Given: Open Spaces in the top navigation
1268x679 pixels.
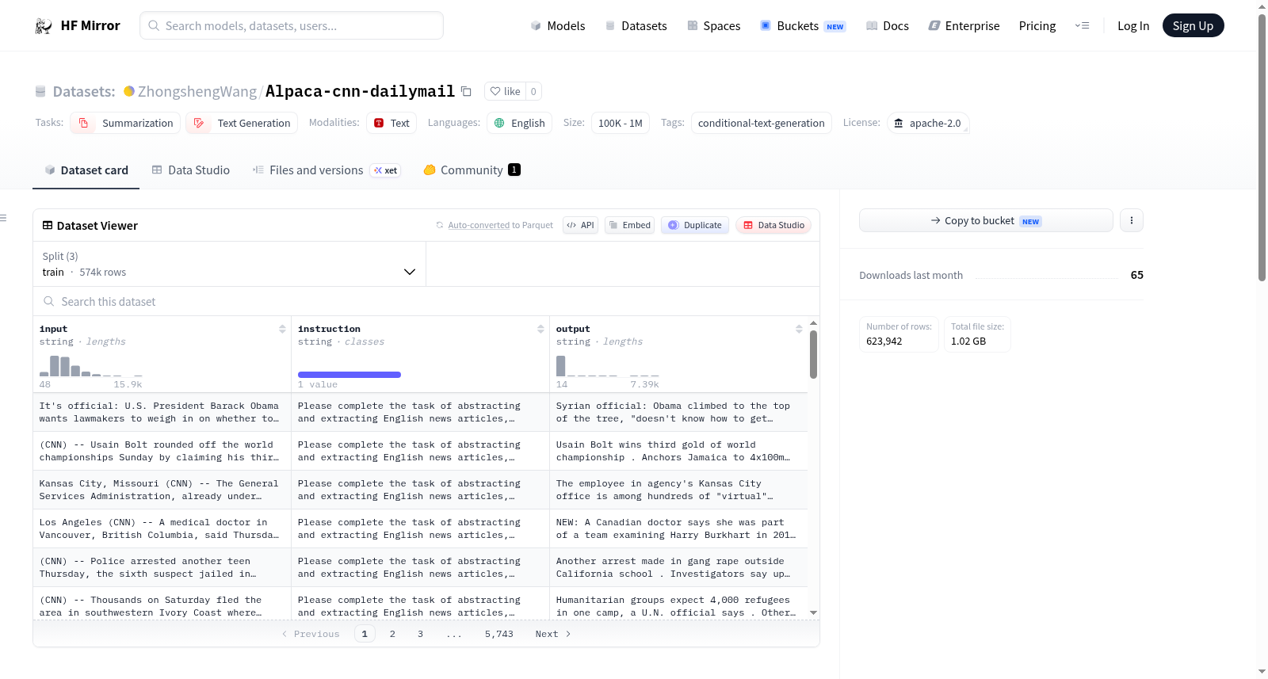Looking at the screenshot, I should click(714, 26).
